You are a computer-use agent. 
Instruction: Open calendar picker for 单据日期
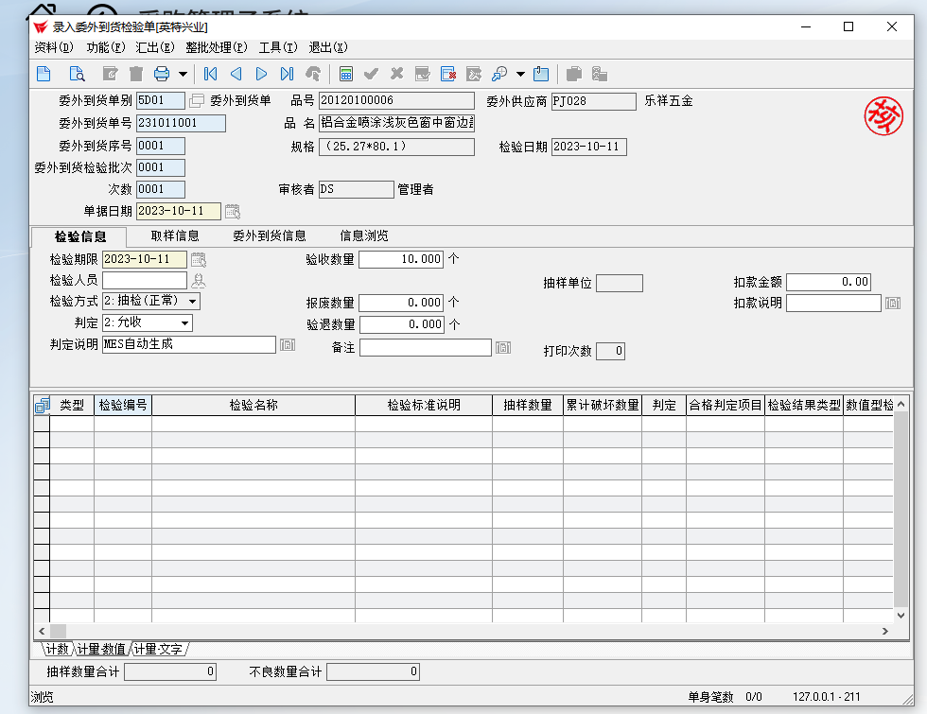232,211
